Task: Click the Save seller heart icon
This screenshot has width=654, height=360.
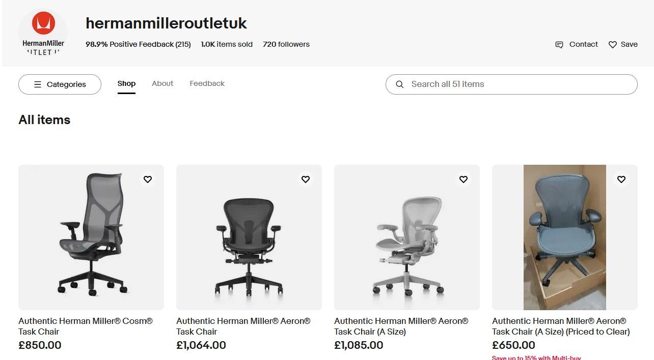Action: (x=613, y=45)
